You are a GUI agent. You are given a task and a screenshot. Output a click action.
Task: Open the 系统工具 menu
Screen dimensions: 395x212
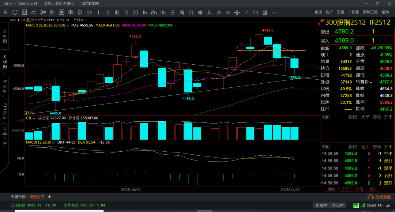(x=370, y=12)
